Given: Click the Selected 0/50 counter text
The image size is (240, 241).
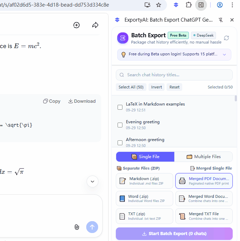Looking at the screenshot, I should tap(220, 87).
